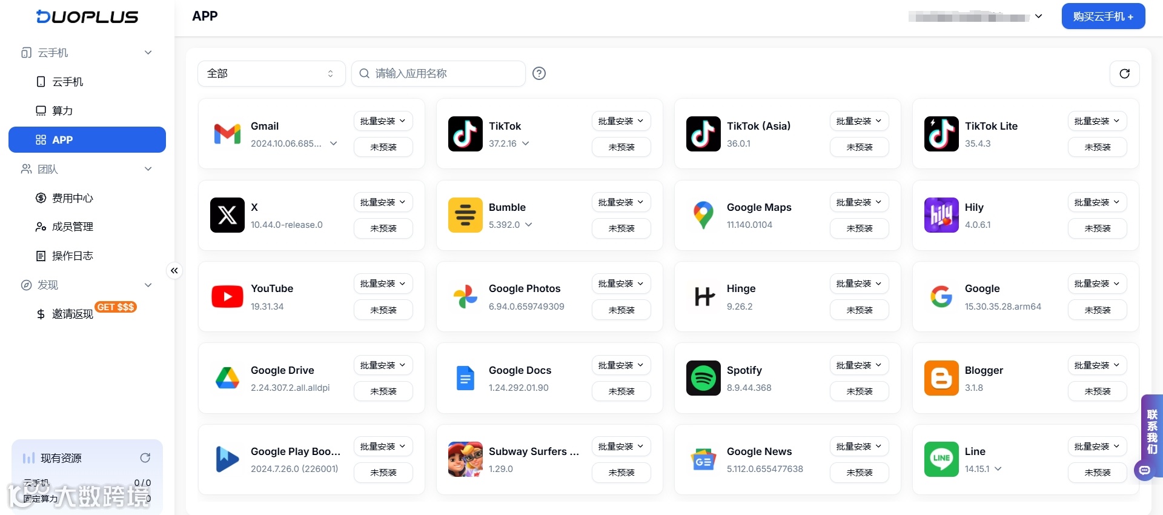Image resolution: width=1163 pixels, height=515 pixels.
Task: Click 未预装 button for Google News
Action: pyautogui.click(x=859, y=473)
